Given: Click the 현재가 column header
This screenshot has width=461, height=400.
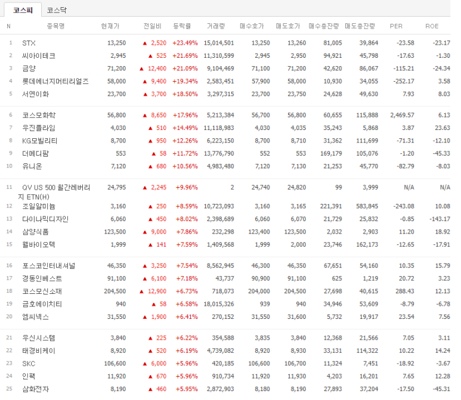Looking at the screenshot, I should pos(110,26).
